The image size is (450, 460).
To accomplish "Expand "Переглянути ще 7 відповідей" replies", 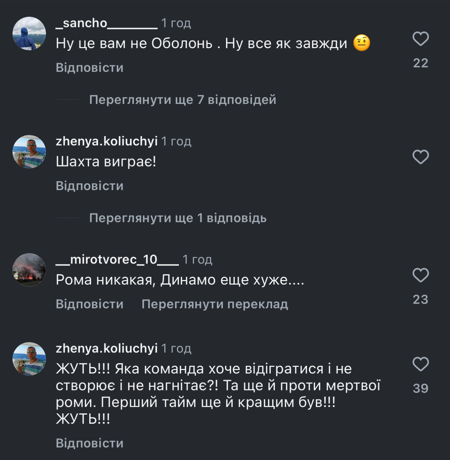I will [x=183, y=100].
